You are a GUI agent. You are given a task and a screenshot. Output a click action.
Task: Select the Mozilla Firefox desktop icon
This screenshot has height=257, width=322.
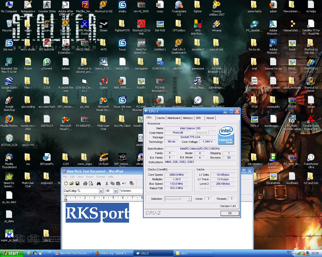coord(9,121)
